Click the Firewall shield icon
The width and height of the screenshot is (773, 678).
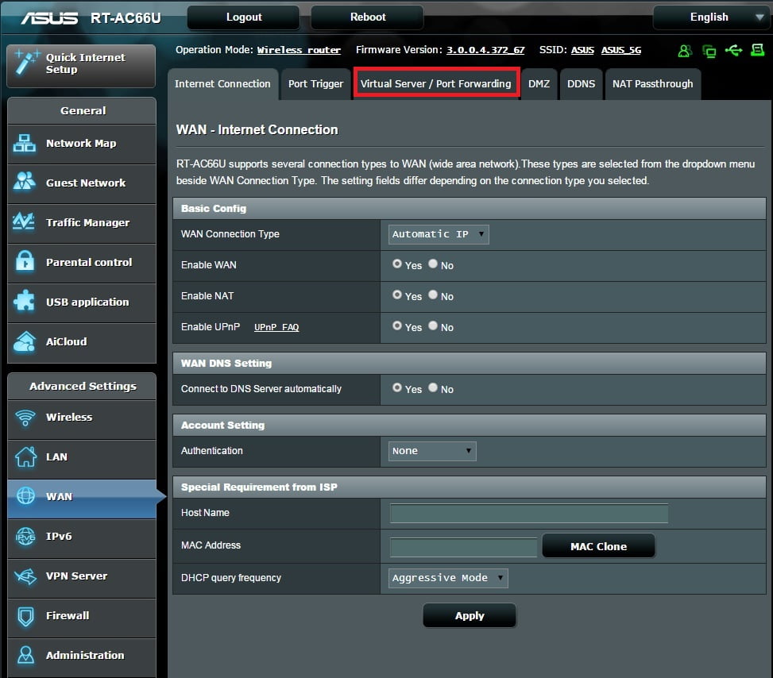tap(25, 616)
